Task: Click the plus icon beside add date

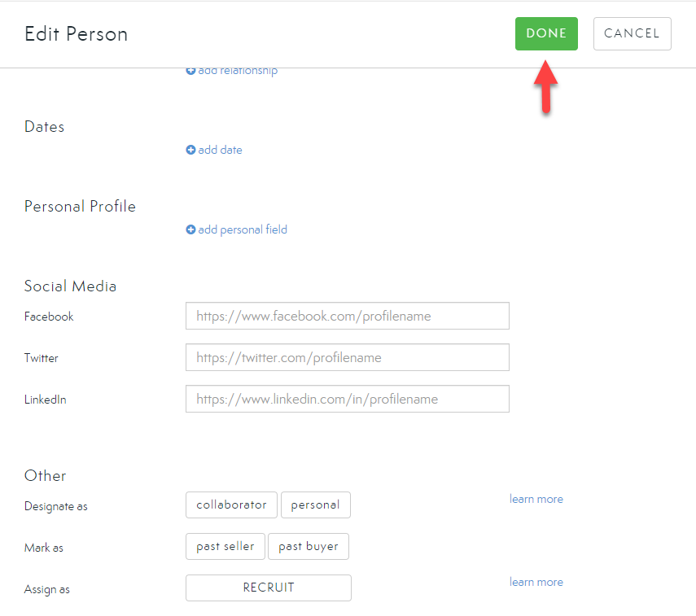Action: [x=190, y=150]
